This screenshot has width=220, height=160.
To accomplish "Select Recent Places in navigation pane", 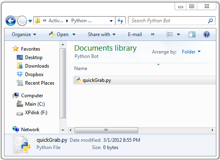I will 40,83.
